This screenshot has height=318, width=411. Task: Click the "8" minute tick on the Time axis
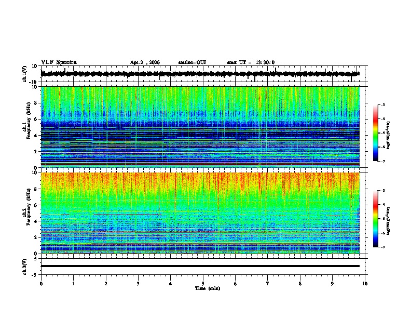coord(300,284)
